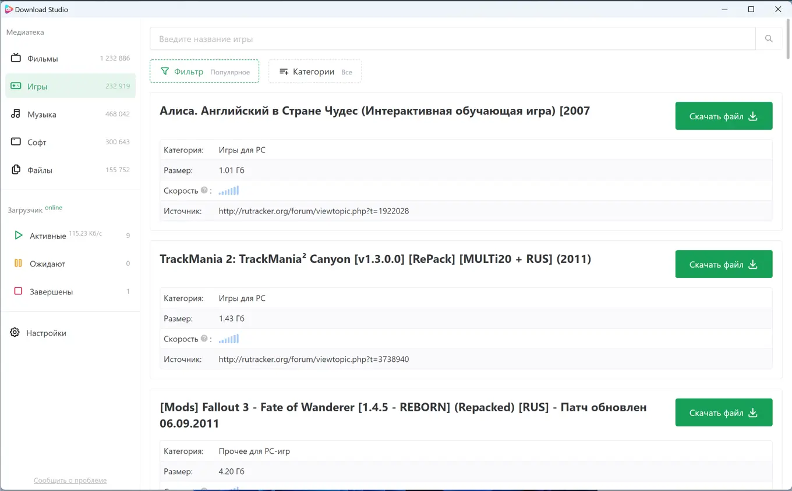Click the speed help icon for Алиса entry
The image size is (792, 491).
coord(204,190)
